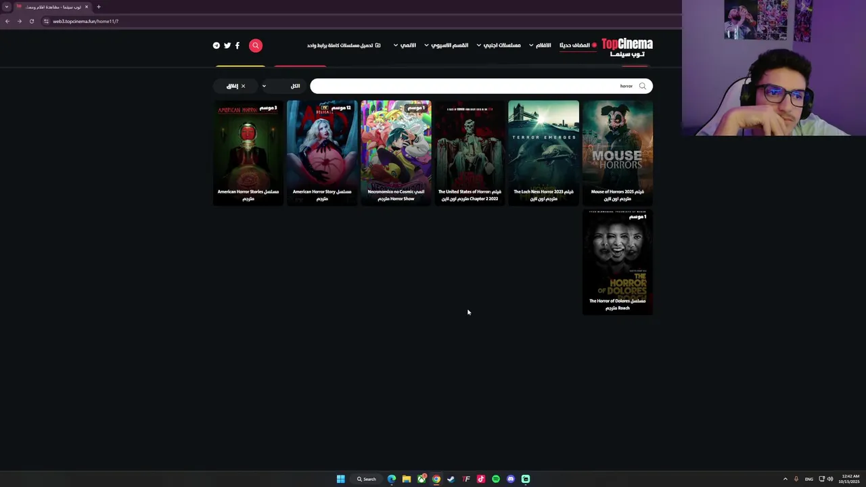Screen dimensions: 866x487
Task: Open the Twitter social icon
Action: point(227,45)
